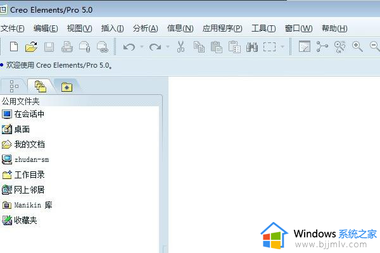
Task: Open the 应用程序(P) menu
Action: (222, 28)
